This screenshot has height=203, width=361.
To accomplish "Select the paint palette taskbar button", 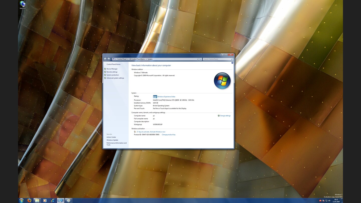I will [68, 200].
